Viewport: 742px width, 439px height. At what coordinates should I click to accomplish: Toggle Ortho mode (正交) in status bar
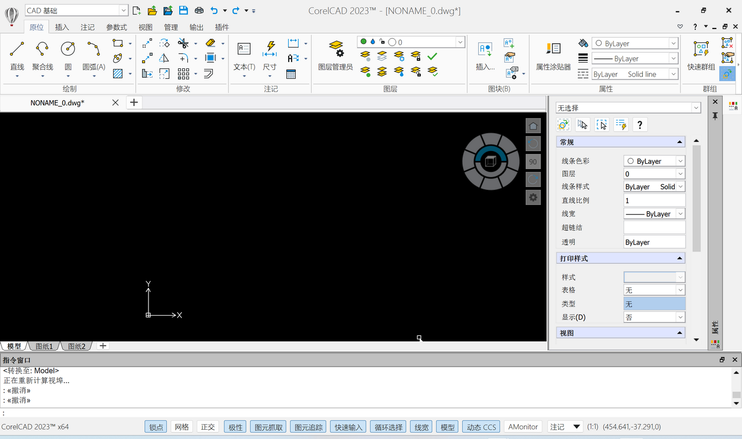click(208, 426)
